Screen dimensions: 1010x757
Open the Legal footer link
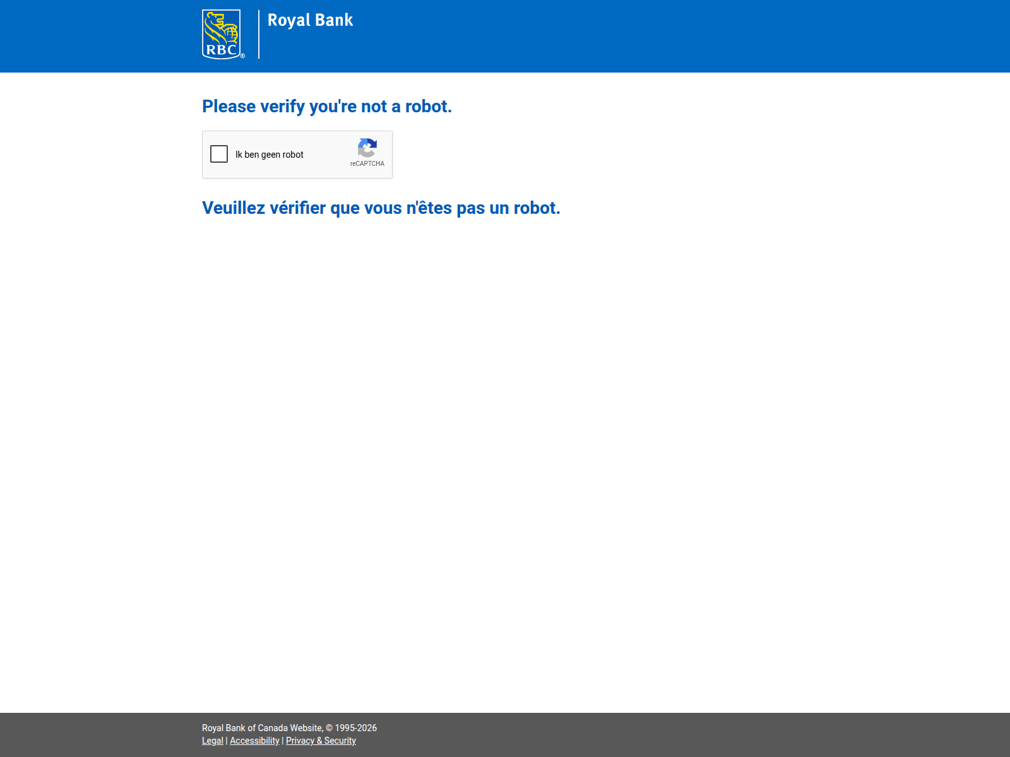click(x=212, y=741)
